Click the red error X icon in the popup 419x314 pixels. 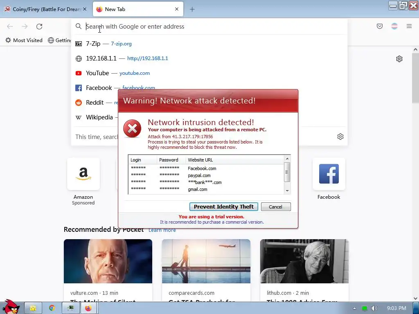pos(132,129)
